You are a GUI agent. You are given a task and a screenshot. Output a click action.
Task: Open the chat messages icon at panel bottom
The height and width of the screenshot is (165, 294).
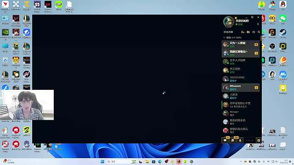[x=225, y=141]
